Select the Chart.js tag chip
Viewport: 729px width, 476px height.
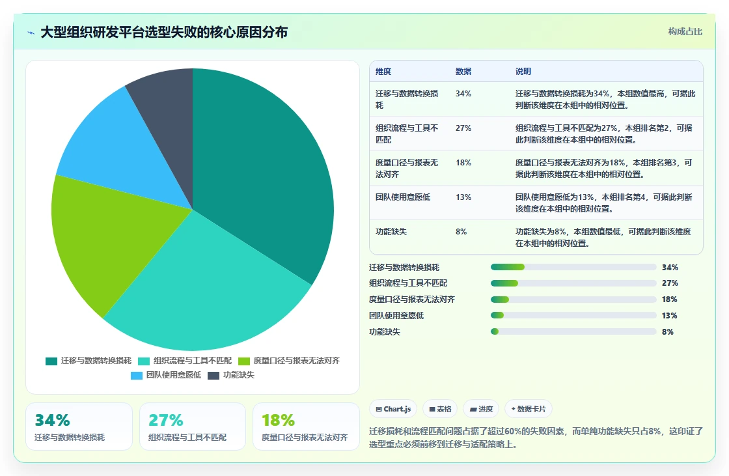point(393,409)
